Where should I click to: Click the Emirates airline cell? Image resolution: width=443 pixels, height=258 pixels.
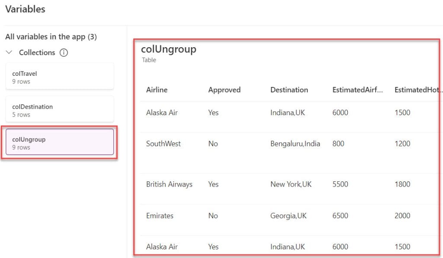160,216
